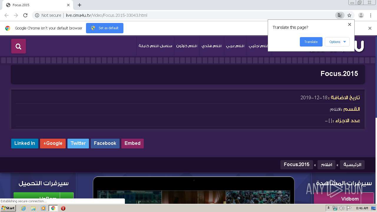
Task: Expand the translate Options dropdown
Action: [337, 42]
